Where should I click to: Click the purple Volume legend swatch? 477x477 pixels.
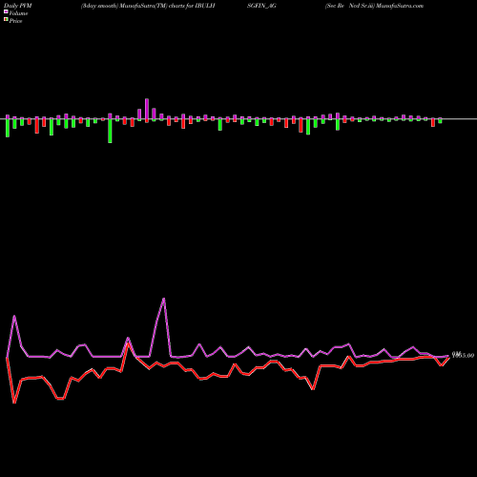[6, 11]
